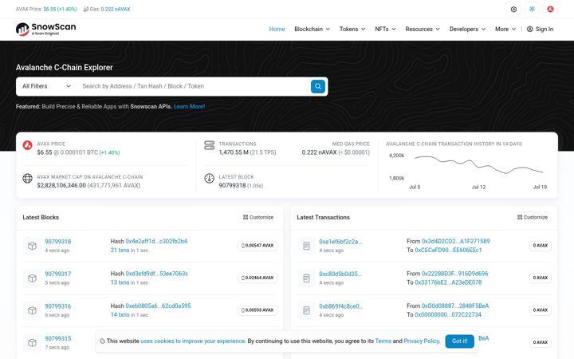Open the Privacy Policy link
The height and width of the screenshot is (359, 574).
click(x=422, y=341)
